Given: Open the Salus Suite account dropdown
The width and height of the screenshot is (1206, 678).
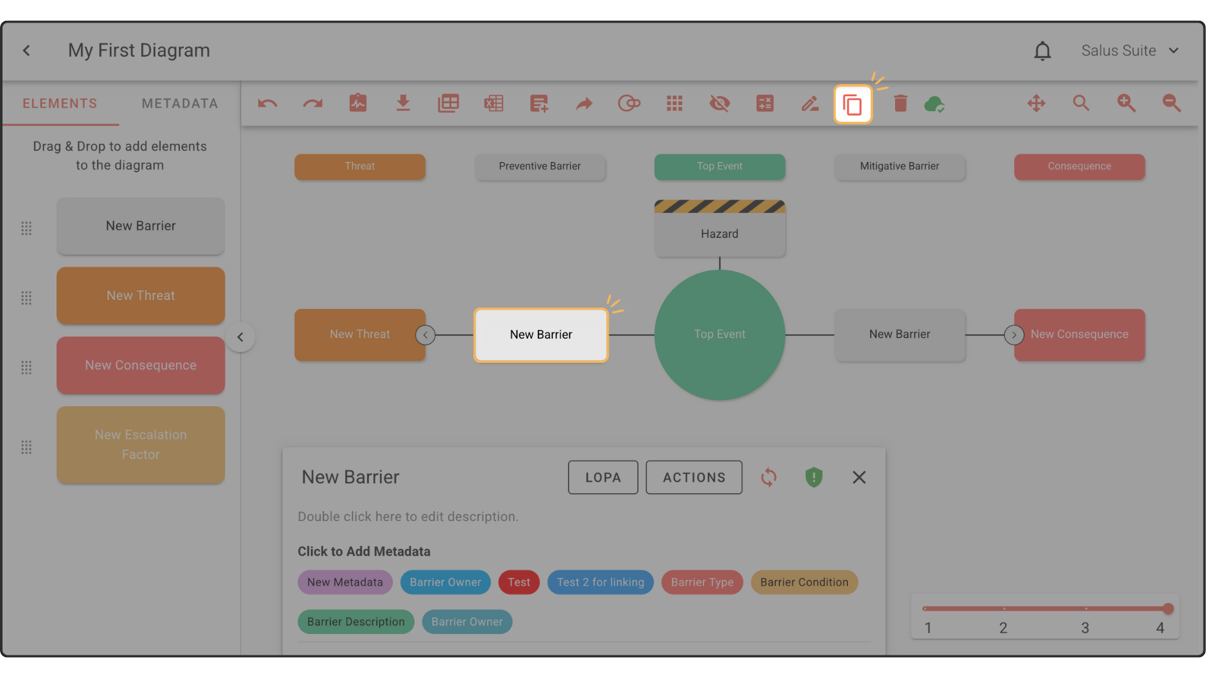Looking at the screenshot, I should pos(1129,51).
